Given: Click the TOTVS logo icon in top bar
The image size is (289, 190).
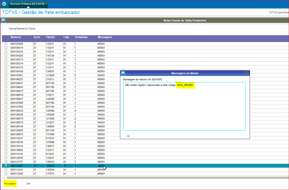Looking at the screenshot, I should pyautogui.click(x=4, y=4).
